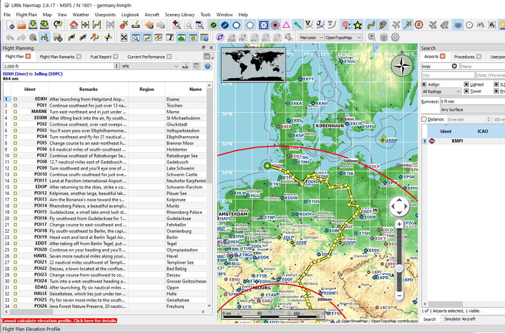Toggle VOR stations display (blue square icon)
Image resolution: width=505 pixels, height=333 pixels.
coord(263,25)
